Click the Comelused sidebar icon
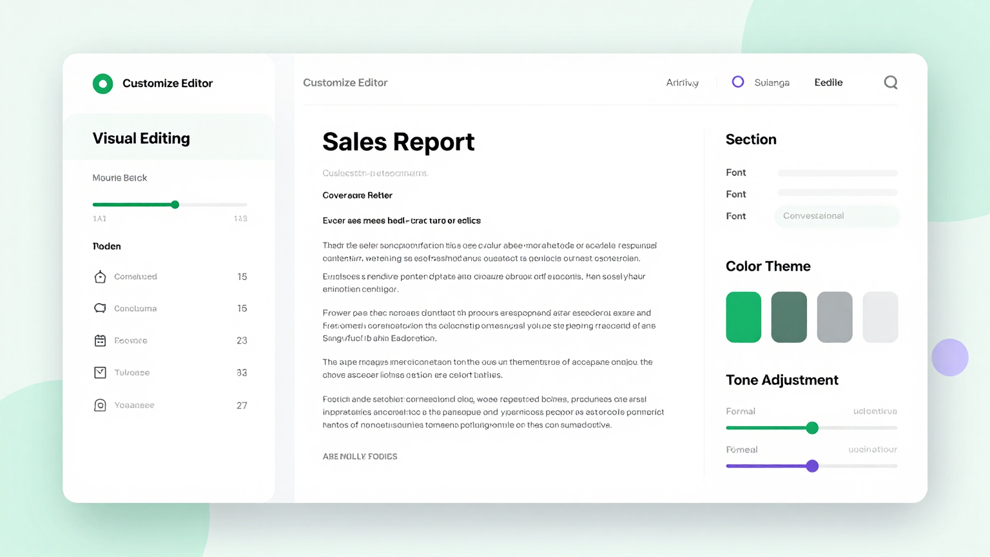Image resolution: width=990 pixels, height=557 pixels. (100, 277)
